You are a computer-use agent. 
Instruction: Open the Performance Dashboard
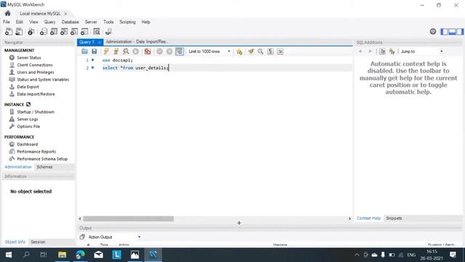tap(28, 144)
